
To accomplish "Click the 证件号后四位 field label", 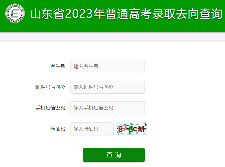I will 50,87.
